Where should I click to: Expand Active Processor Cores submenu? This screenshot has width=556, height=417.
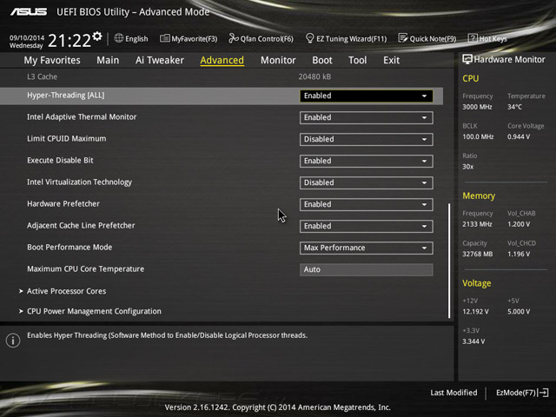(x=63, y=291)
